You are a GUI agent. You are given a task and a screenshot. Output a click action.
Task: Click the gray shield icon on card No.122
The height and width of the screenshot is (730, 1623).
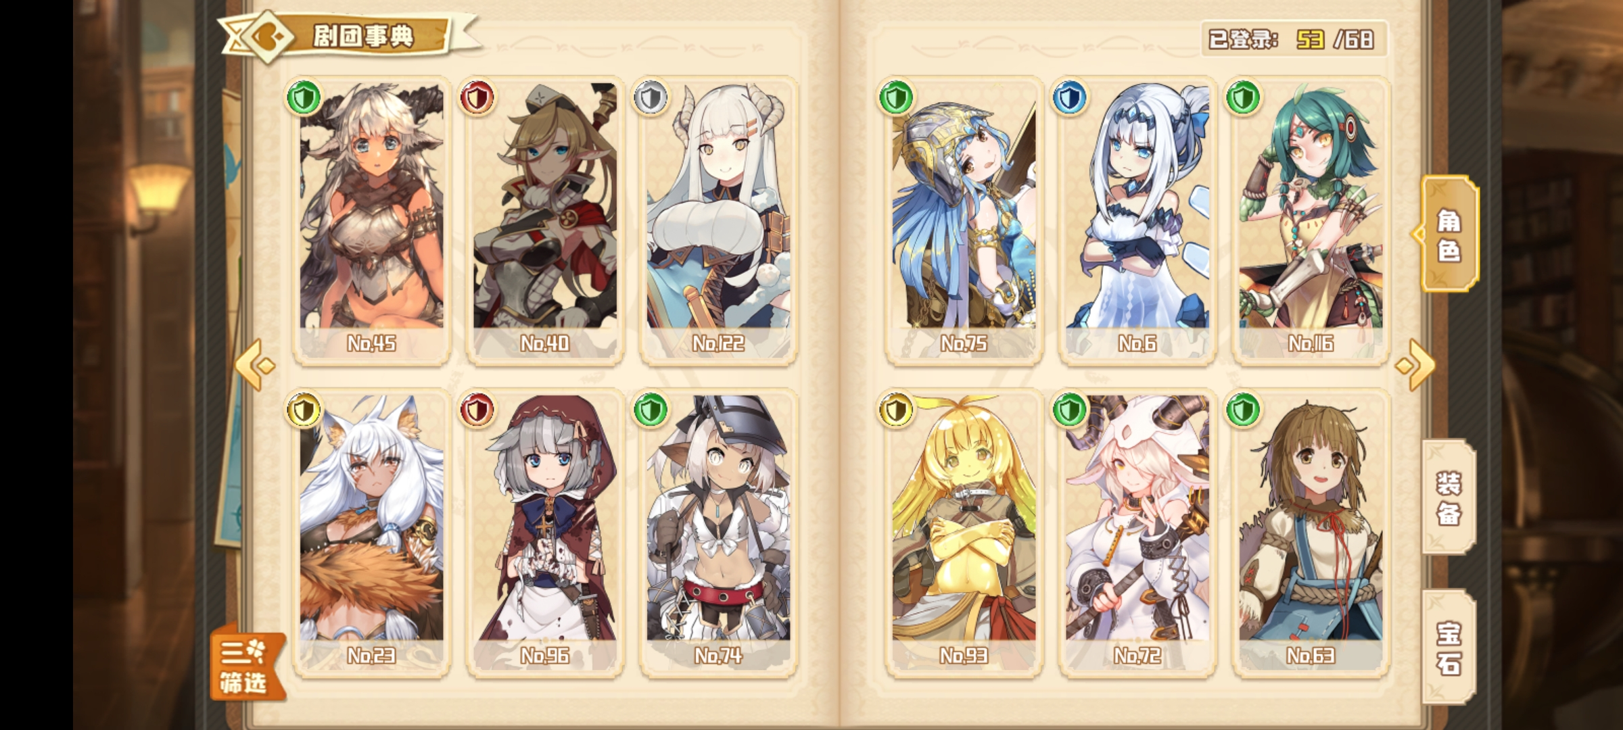click(x=651, y=97)
